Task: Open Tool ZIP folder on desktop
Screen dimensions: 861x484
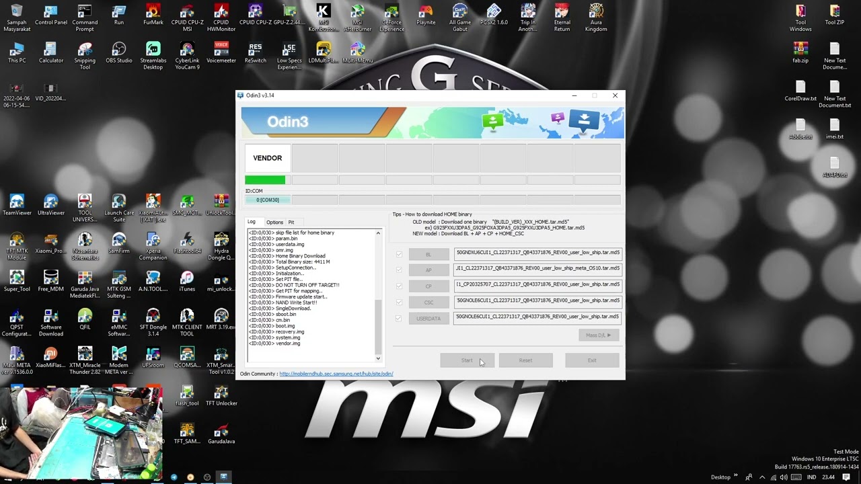Action: click(835, 15)
